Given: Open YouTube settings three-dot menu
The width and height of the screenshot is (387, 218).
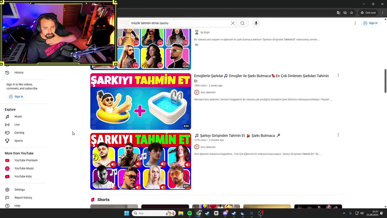Looking at the screenshot, I should click(355, 23).
